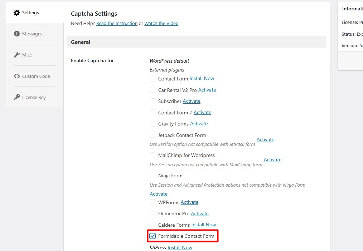Open the Misc tab

[x=27, y=55]
